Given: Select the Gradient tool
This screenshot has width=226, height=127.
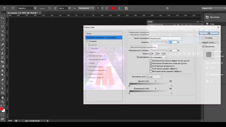Looking at the screenshot, I should (x=2, y=66).
